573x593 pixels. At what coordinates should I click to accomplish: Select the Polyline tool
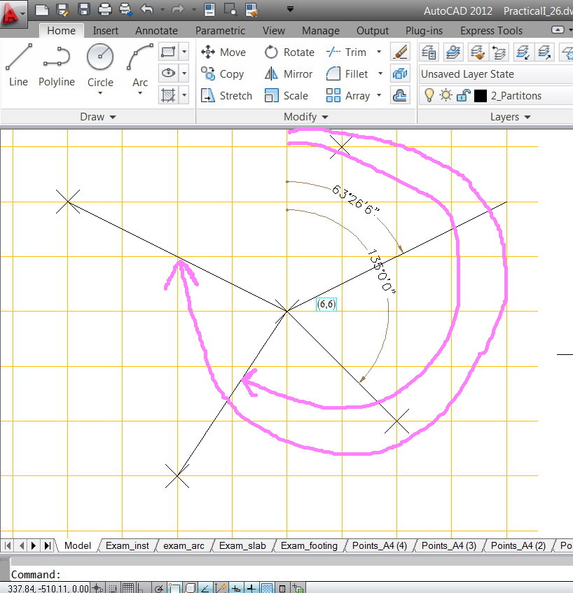point(57,65)
